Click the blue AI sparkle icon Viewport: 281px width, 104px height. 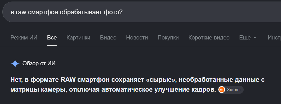pyautogui.click(x=15, y=63)
